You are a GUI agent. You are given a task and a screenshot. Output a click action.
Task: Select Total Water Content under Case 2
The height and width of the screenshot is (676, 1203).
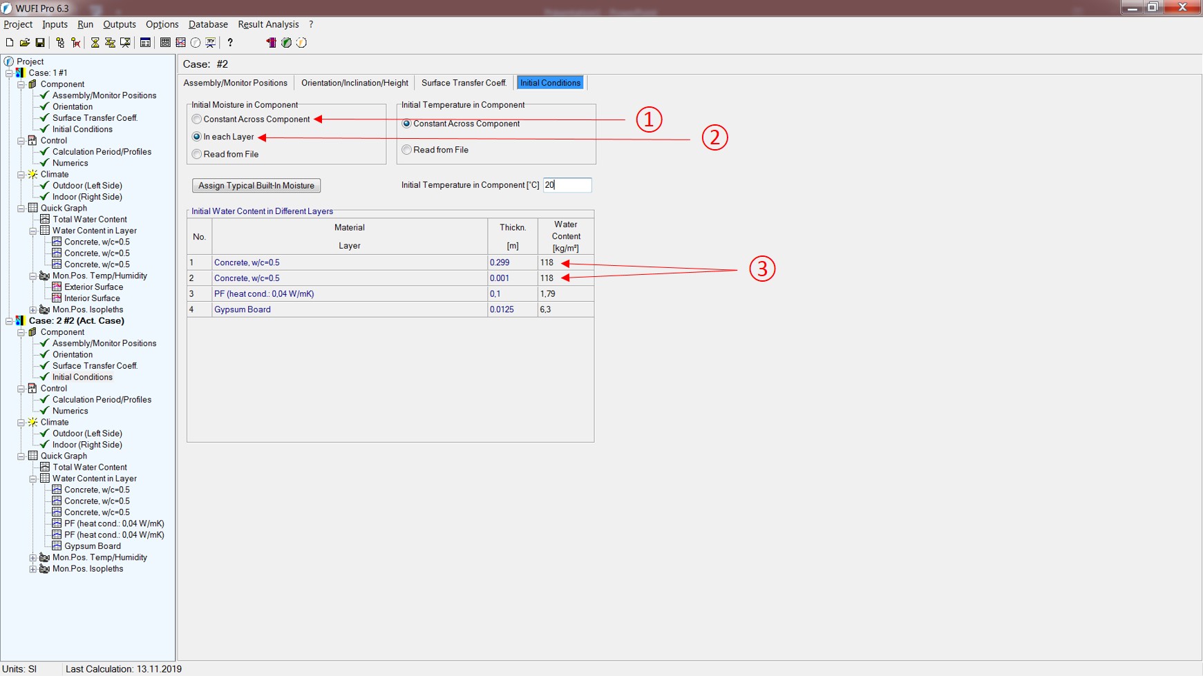[x=89, y=467]
